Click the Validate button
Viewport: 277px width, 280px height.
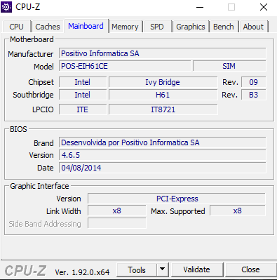[x=197, y=269]
